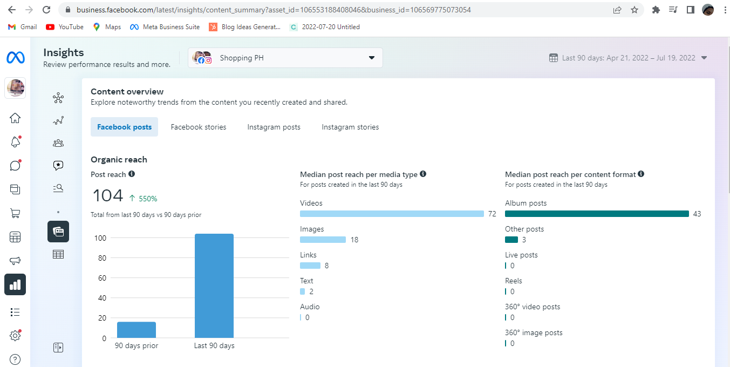Open the Audience insights people icon
This screenshot has height=367, width=730.
click(58, 143)
